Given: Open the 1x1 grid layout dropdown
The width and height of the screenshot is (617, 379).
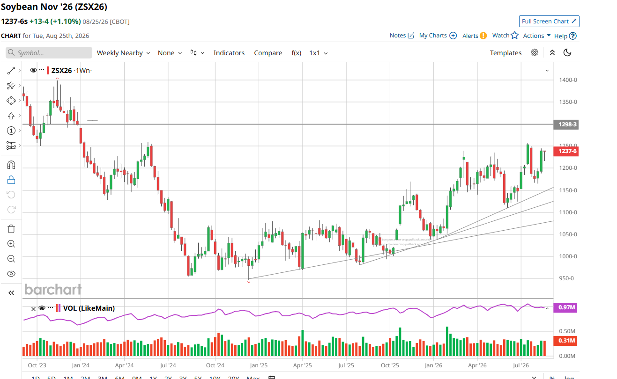Looking at the screenshot, I should (319, 53).
